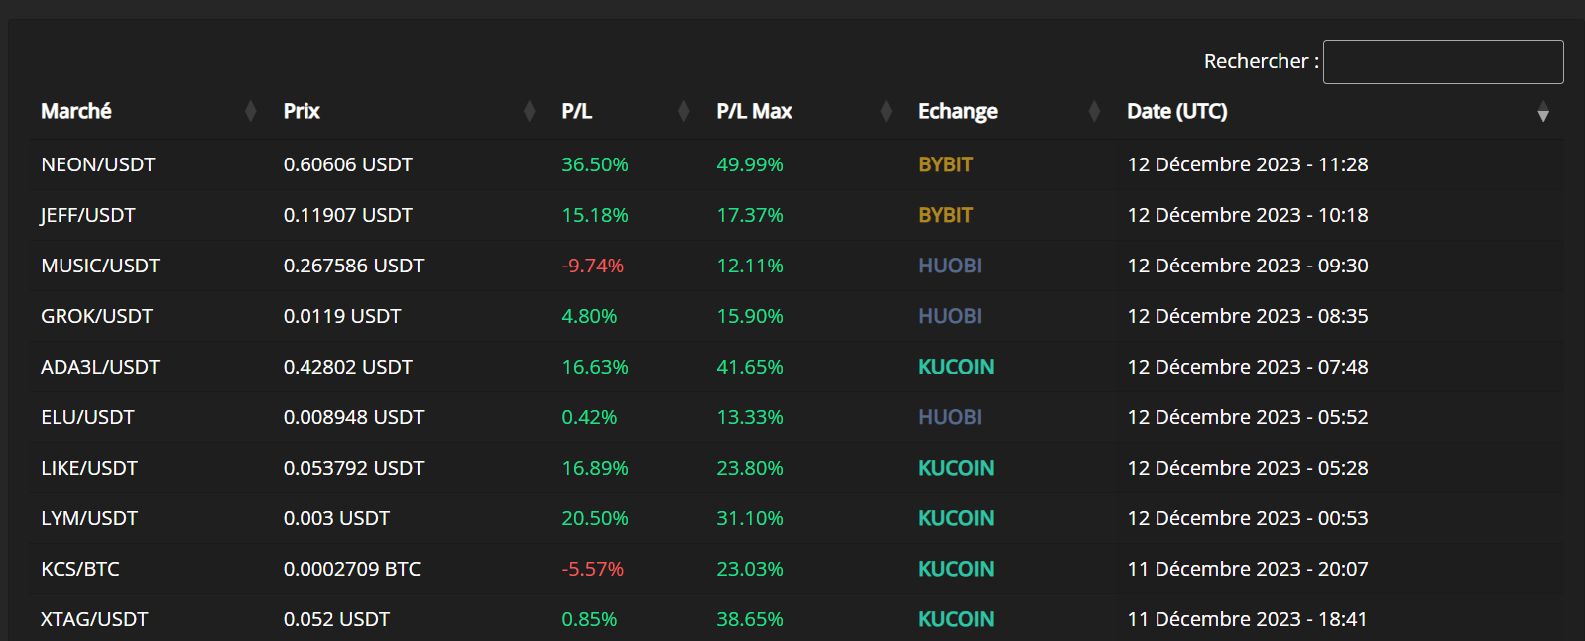The image size is (1585, 641).
Task: Click the -9.74% P/L value
Action: coord(592,266)
